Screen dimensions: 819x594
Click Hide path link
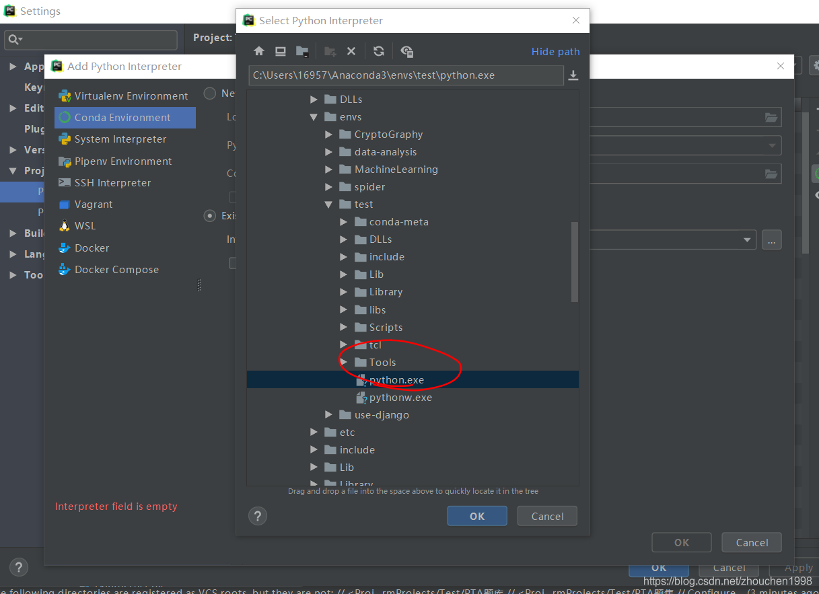[555, 52]
